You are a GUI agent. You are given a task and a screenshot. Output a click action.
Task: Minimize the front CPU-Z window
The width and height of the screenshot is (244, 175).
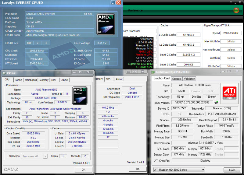click(x=74, y=72)
